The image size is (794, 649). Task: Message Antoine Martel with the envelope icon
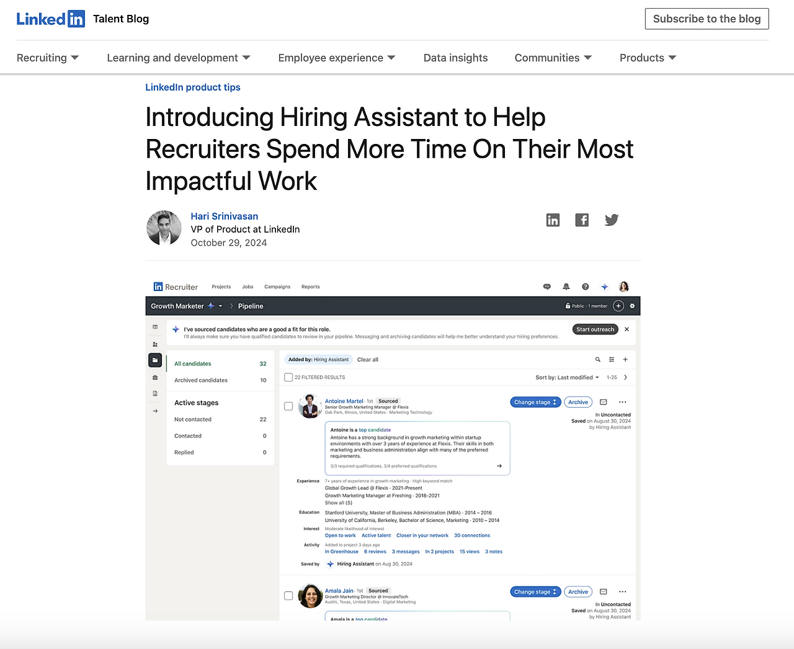604,402
